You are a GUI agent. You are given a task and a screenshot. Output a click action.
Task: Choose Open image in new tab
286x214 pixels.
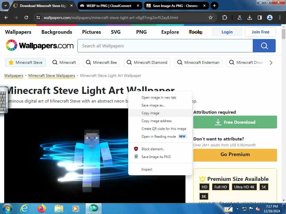[160, 98]
